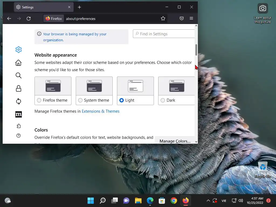Reload the current page
Screen dimensions: 276x207
point(29,19)
